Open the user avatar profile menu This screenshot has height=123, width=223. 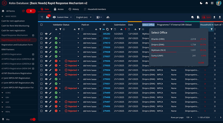point(218,3)
